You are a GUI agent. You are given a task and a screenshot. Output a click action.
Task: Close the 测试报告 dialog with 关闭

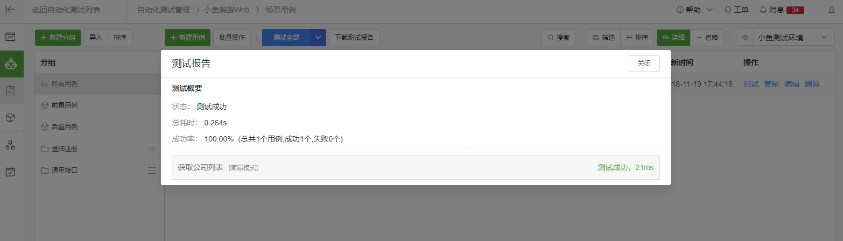pyautogui.click(x=644, y=63)
